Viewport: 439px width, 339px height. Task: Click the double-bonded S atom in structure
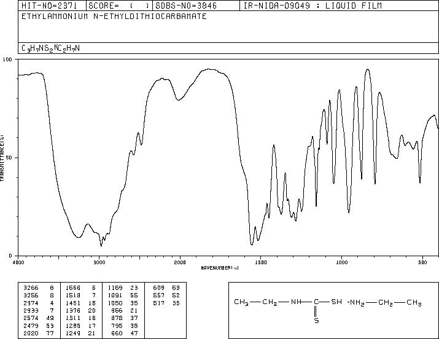tap(316, 321)
